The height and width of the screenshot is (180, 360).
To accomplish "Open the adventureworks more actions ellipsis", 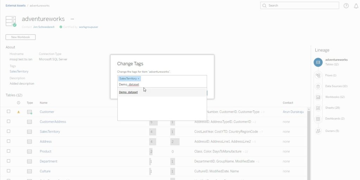I will 72,19.
